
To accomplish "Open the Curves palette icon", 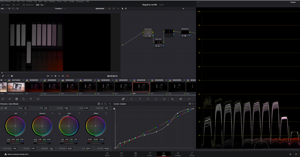I will click(123, 99).
